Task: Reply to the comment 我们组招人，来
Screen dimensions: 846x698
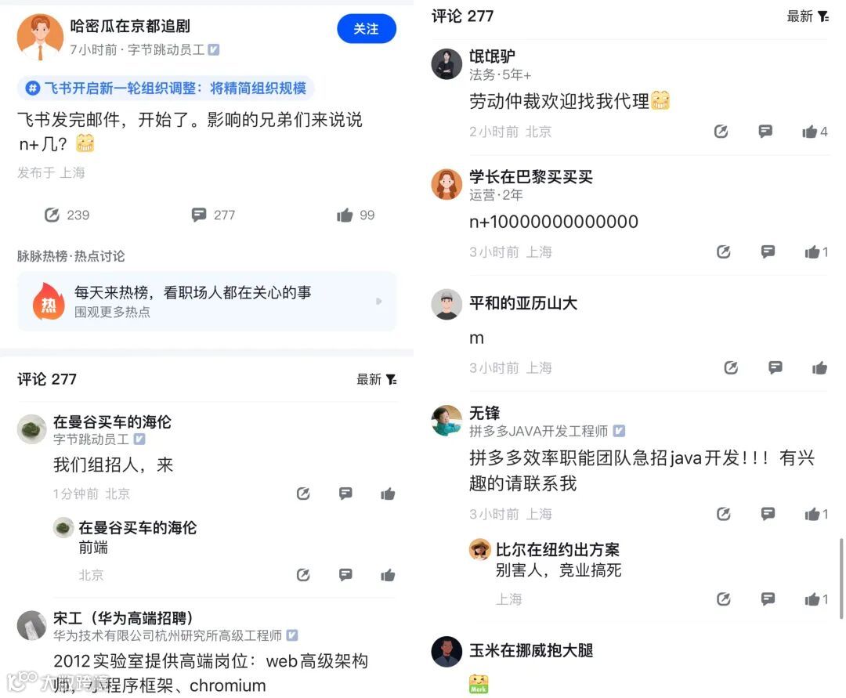Action: (x=345, y=493)
